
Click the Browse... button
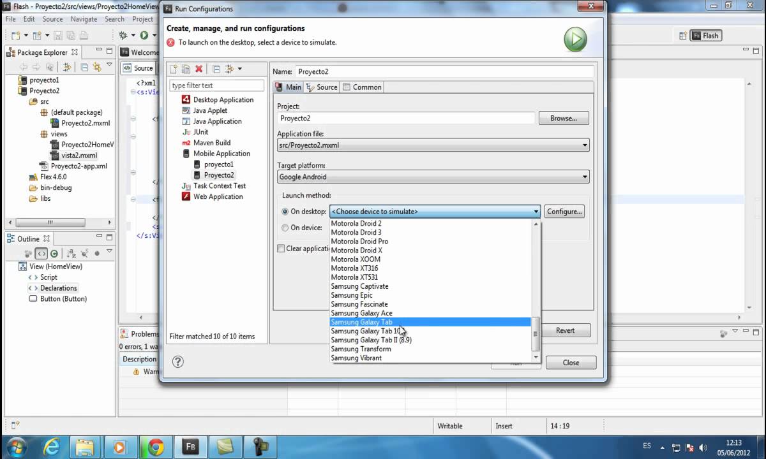(564, 118)
